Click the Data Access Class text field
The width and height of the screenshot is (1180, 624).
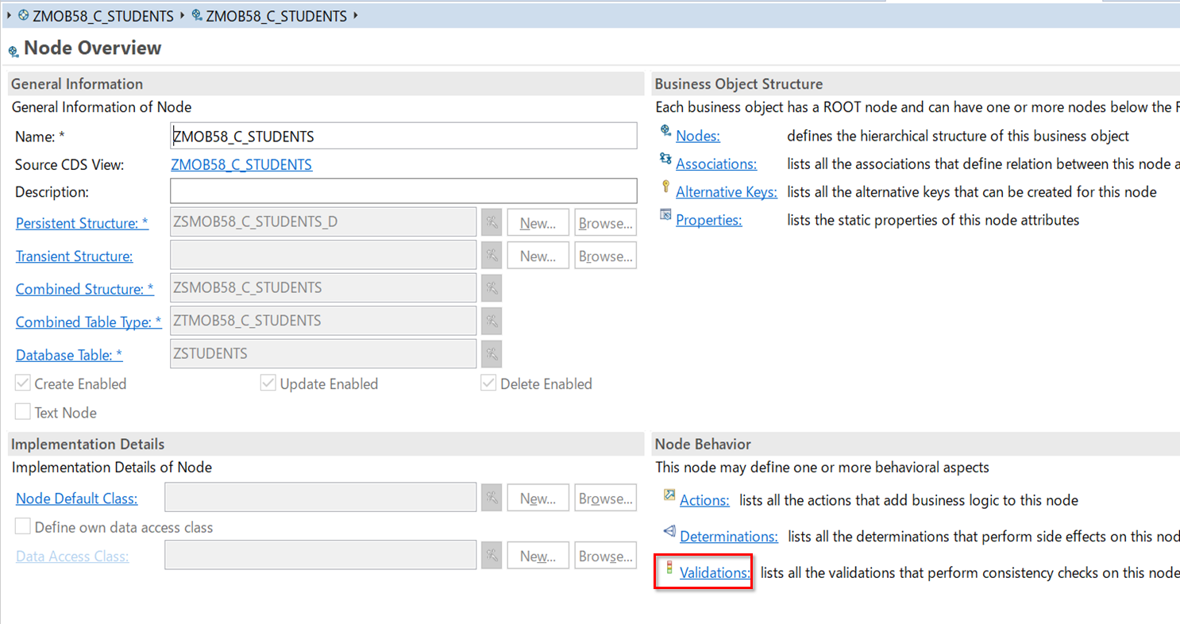321,556
